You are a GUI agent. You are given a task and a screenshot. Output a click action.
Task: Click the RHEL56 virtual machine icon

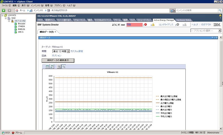pyautogui.click(x=16, y=30)
